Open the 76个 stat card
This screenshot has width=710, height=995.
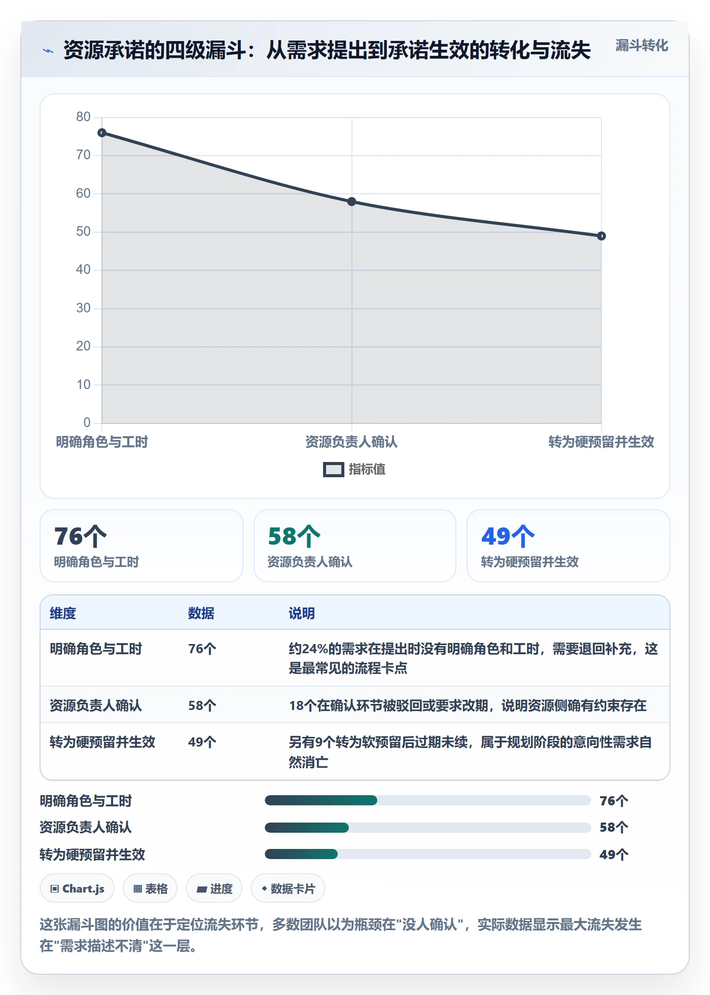(141, 546)
